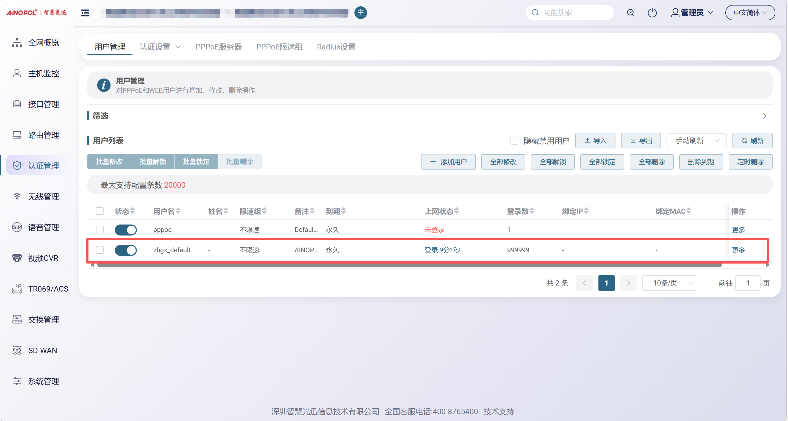Click the hamburger menu collapse icon
The width and height of the screenshot is (788, 421).
(x=85, y=13)
